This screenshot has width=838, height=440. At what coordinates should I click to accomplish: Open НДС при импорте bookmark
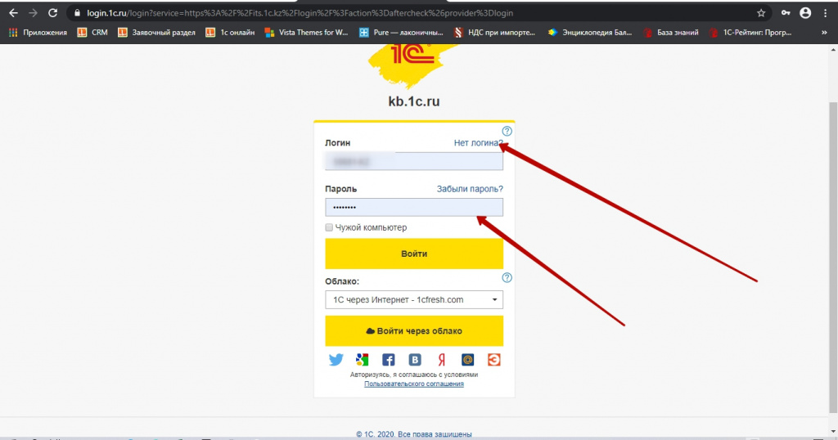pyautogui.click(x=494, y=33)
